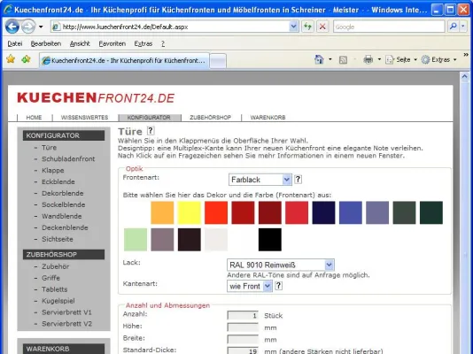Click the KUECHENFRONT24.DE logo
This screenshot has height=354, width=473.
96,98
